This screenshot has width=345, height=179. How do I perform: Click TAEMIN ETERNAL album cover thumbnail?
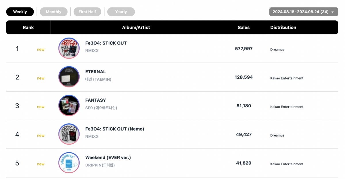click(69, 77)
